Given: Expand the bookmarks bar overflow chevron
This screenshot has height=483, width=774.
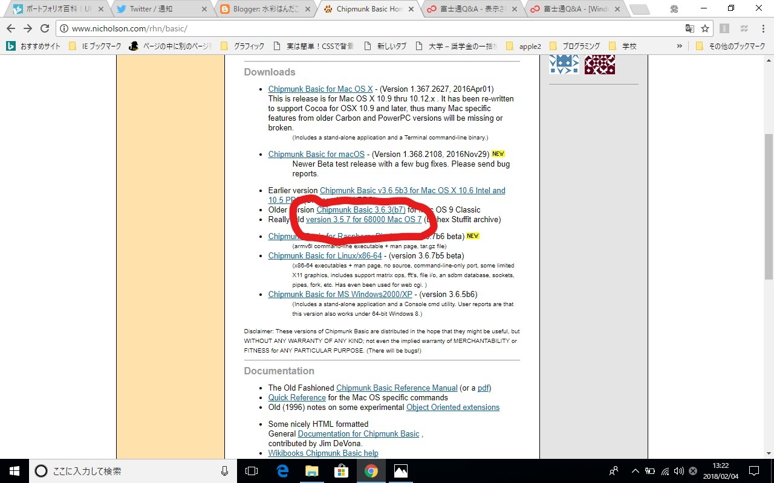Looking at the screenshot, I should (x=680, y=46).
